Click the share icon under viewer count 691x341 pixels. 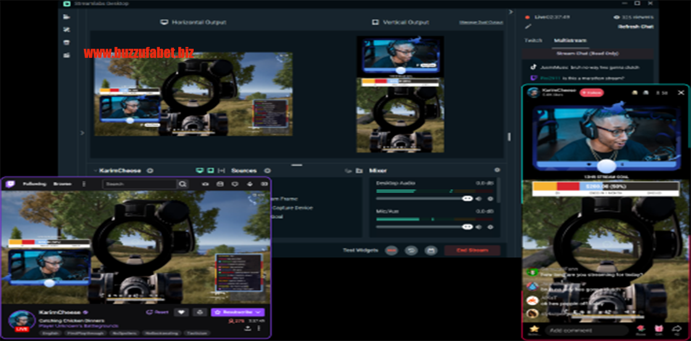click(x=248, y=328)
